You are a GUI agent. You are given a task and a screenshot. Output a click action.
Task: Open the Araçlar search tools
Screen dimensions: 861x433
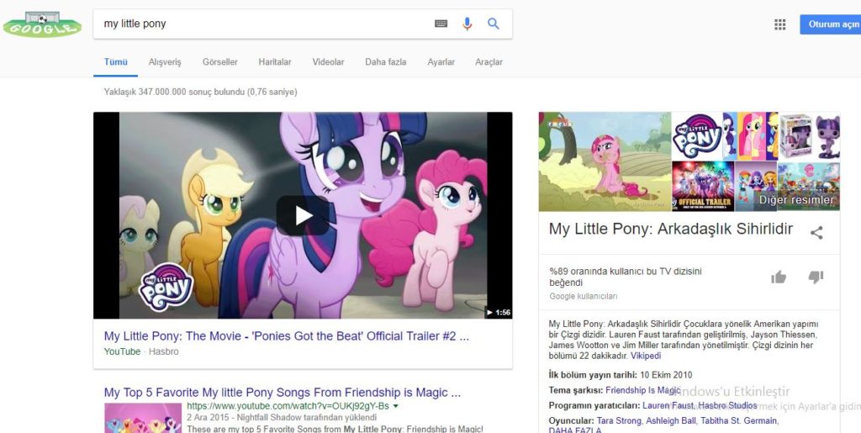tap(489, 62)
